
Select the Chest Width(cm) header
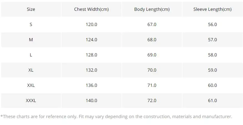pyautogui.click(x=92, y=9)
